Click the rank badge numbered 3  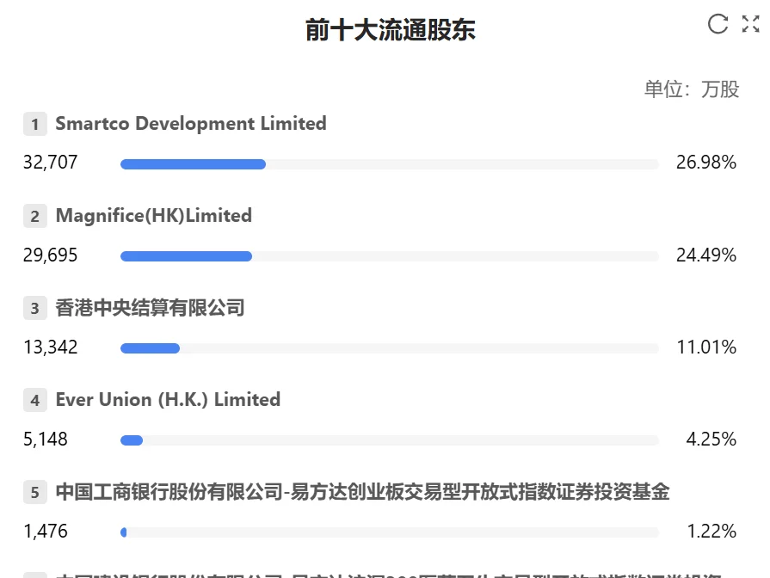(34, 308)
